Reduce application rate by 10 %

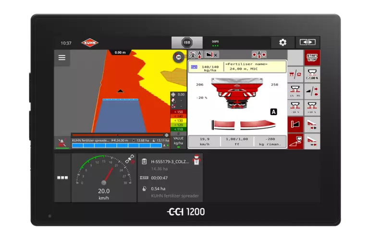[296, 108]
